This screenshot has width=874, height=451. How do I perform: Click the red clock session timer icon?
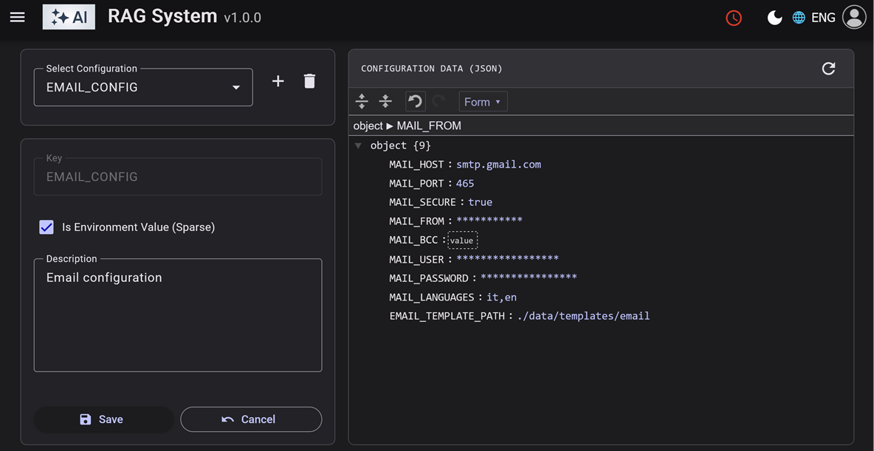[x=733, y=18]
